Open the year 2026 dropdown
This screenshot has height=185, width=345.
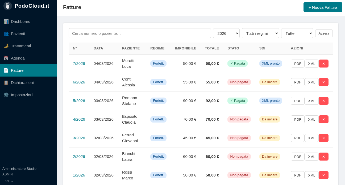226,33
